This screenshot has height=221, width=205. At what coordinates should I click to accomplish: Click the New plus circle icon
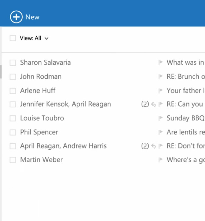[x=16, y=17]
